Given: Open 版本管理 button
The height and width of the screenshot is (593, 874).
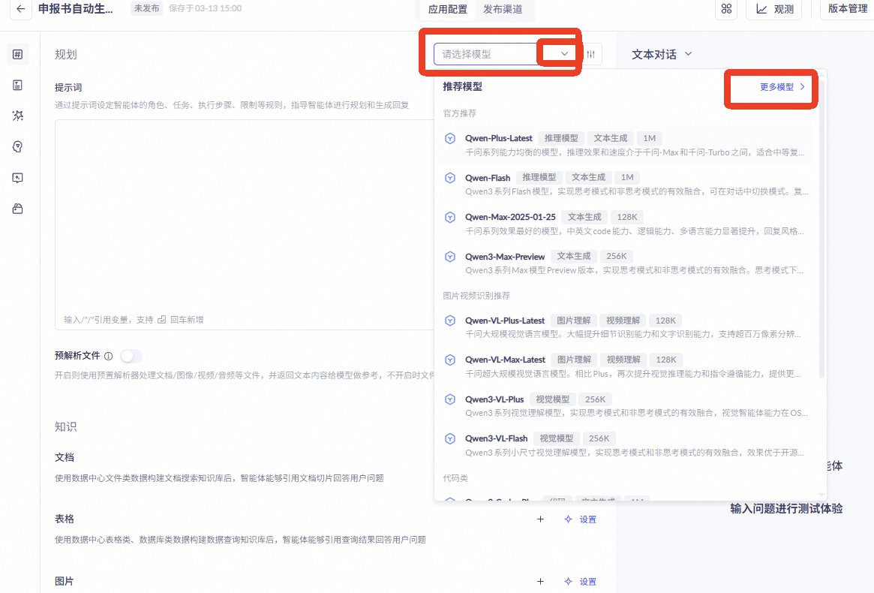Looking at the screenshot, I should click(x=847, y=9).
